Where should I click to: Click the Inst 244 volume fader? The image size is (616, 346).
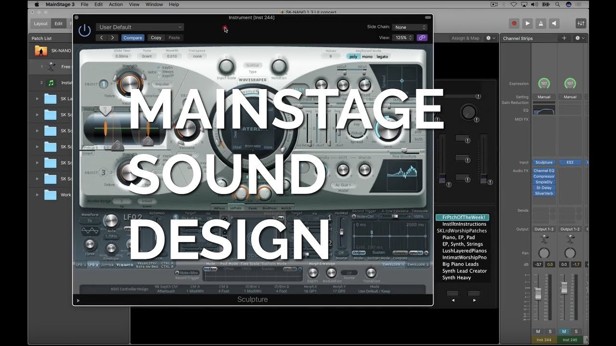[538, 294]
